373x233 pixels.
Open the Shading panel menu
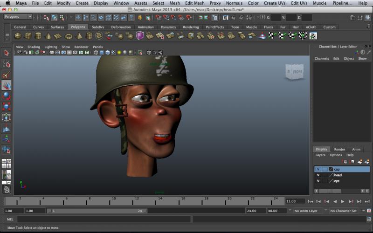(34, 47)
